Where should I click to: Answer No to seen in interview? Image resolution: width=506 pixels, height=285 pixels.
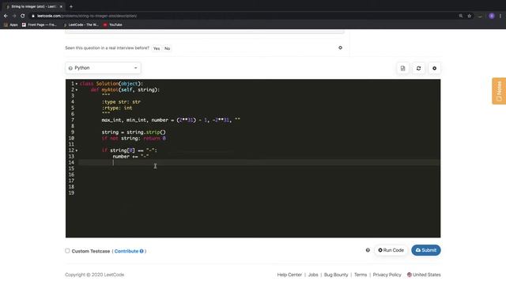pyautogui.click(x=167, y=48)
